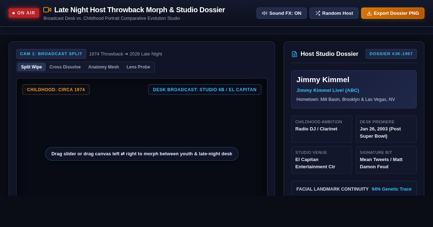
Task: Switch to Cross Dissolve mode
Action: point(65,67)
